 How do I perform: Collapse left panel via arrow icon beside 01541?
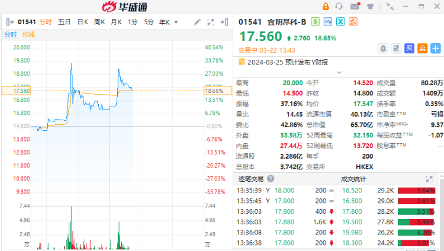coord(9,22)
